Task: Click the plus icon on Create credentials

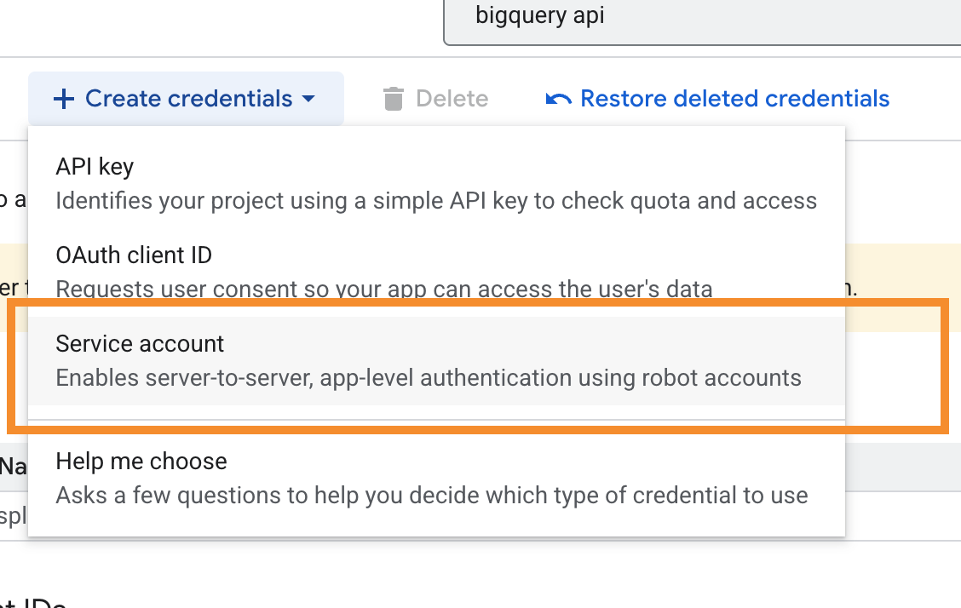Action: 64,99
